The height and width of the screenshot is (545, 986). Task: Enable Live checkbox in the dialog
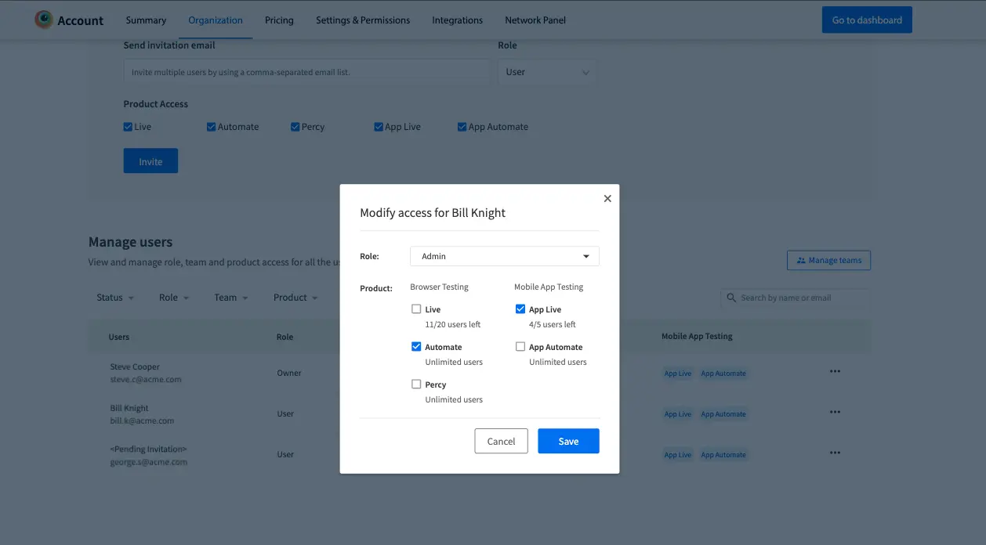[x=416, y=309]
